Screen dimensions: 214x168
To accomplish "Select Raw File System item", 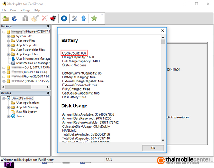I will [27, 112].
